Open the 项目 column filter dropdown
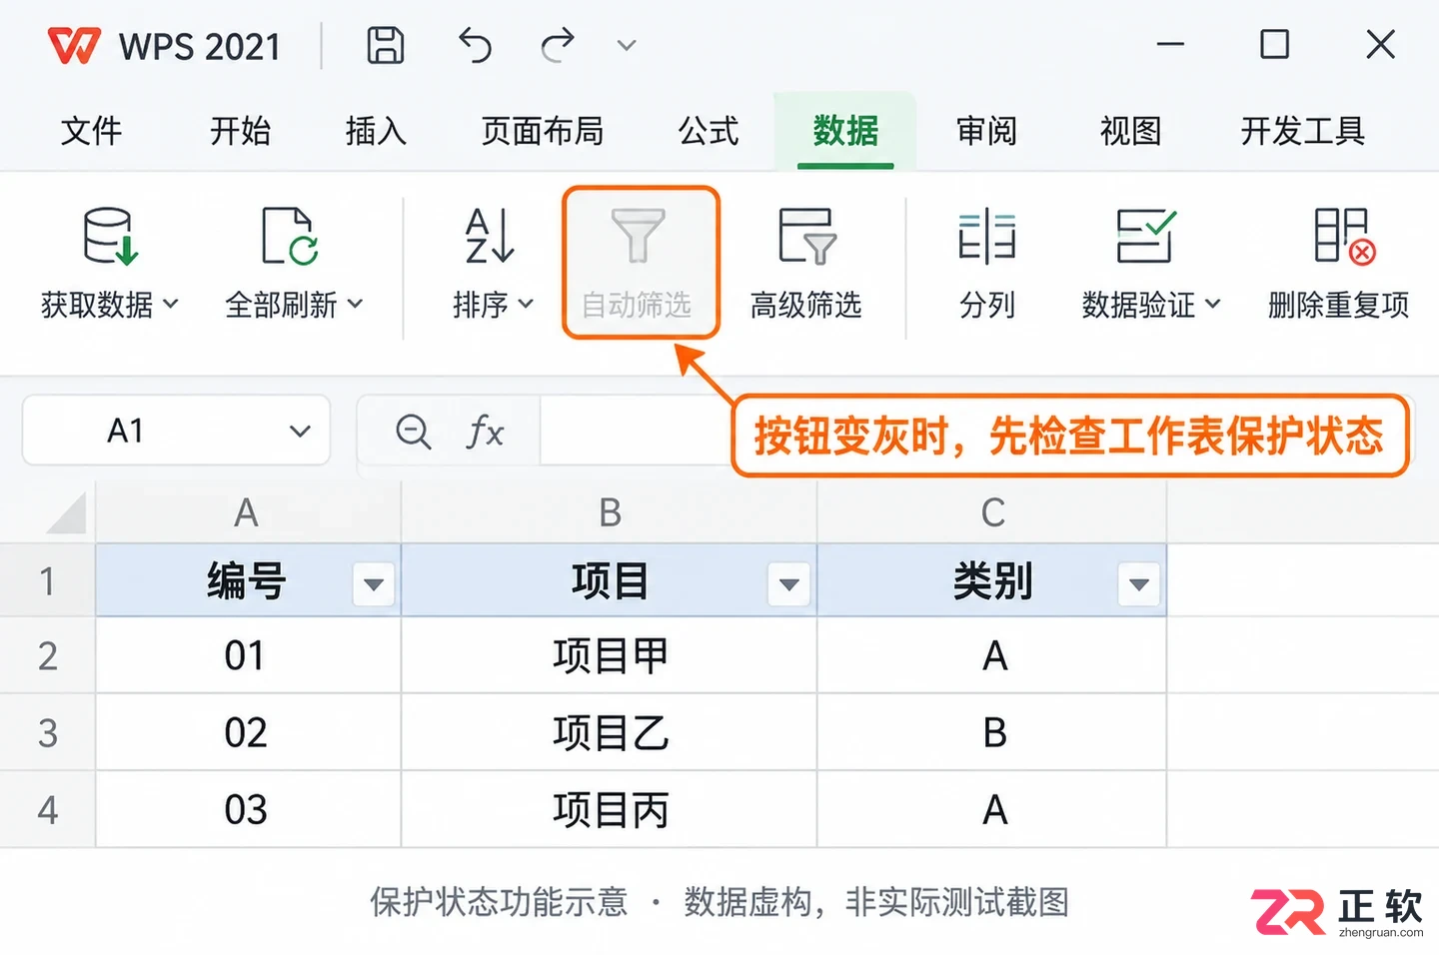Screen dimensions: 1439x955 click(789, 584)
